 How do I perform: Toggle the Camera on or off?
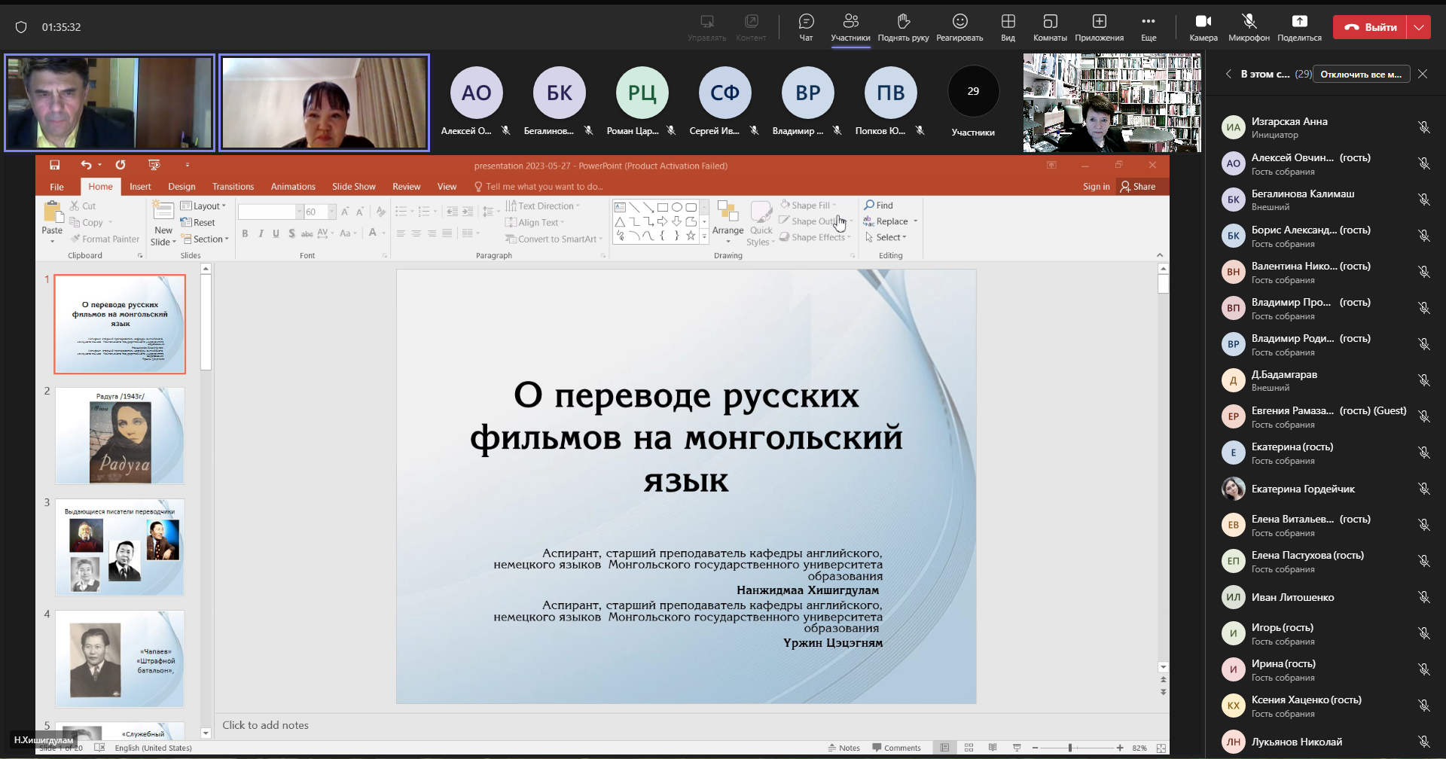[x=1203, y=22]
